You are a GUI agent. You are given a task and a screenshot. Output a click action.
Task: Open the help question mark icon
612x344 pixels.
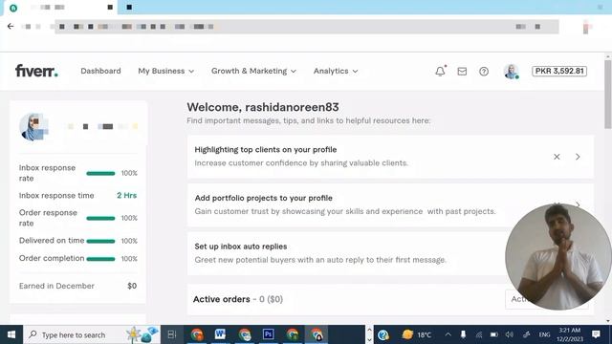[x=484, y=71]
